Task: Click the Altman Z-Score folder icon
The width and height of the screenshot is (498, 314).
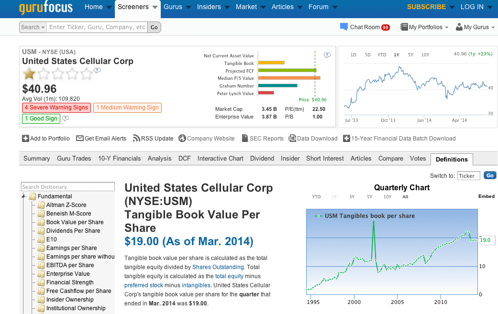Action: pyautogui.click(x=41, y=205)
